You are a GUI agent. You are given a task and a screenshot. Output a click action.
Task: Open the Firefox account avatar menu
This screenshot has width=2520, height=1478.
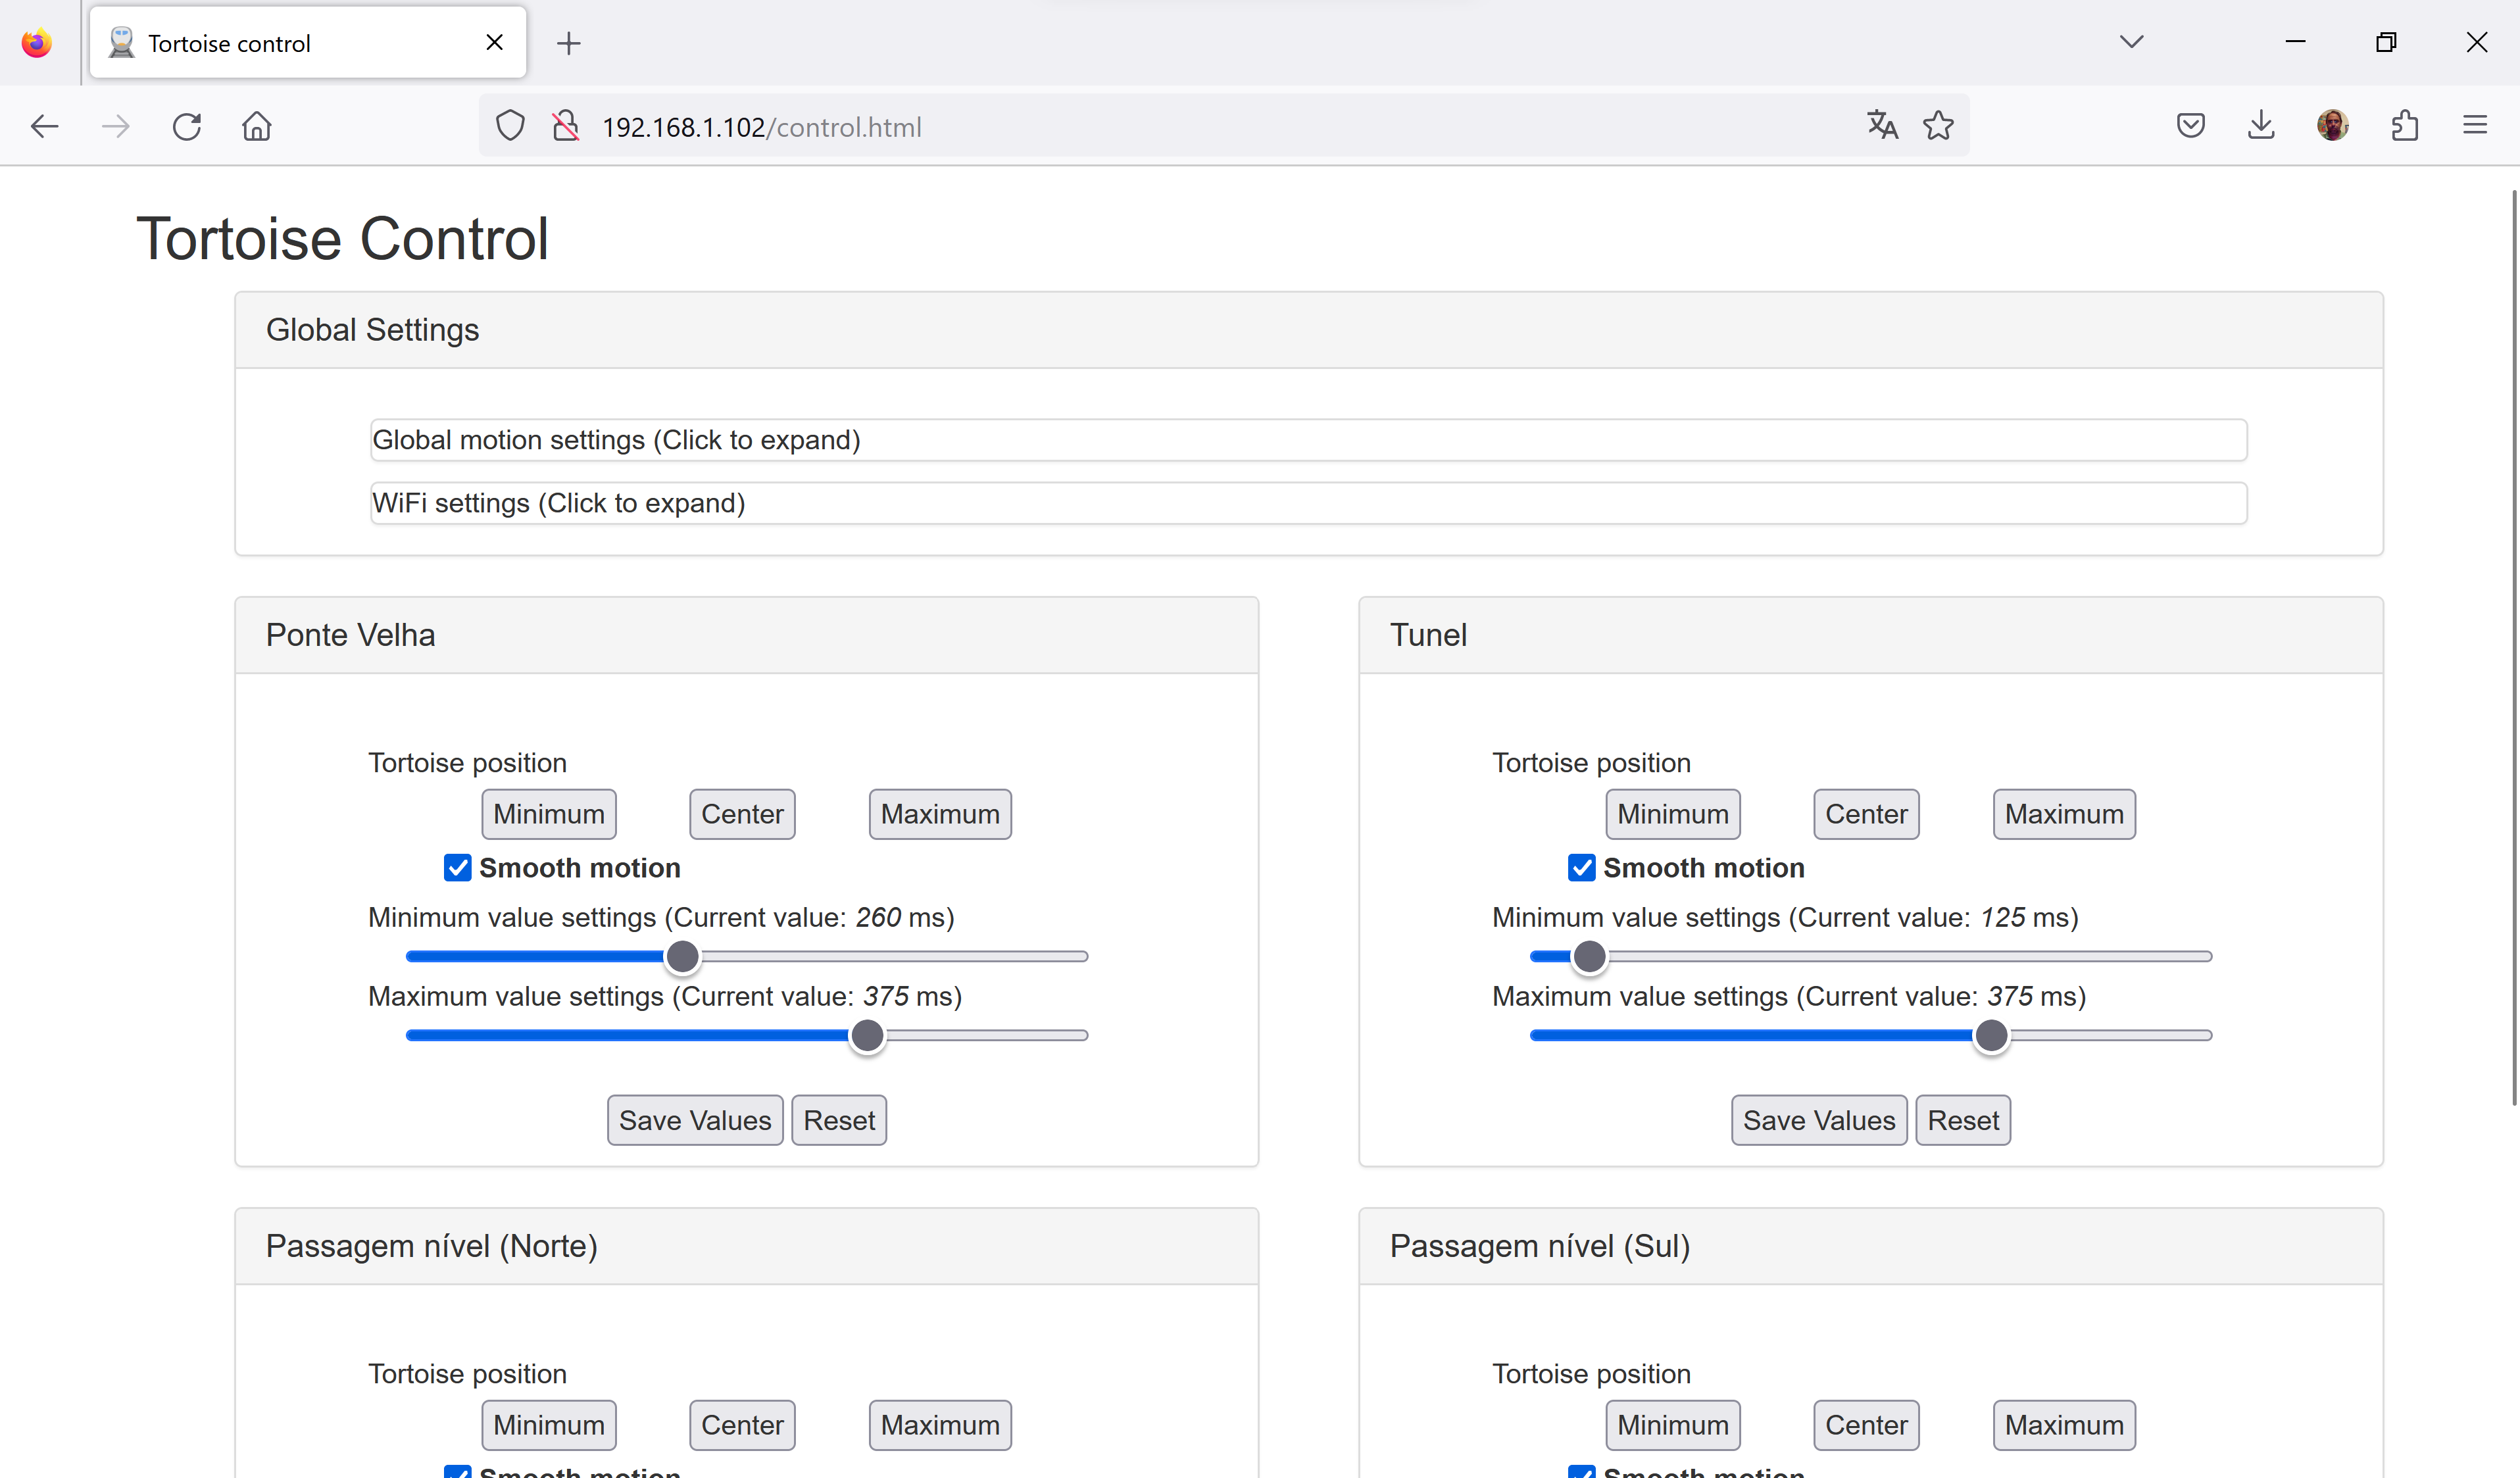pos(2332,126)
